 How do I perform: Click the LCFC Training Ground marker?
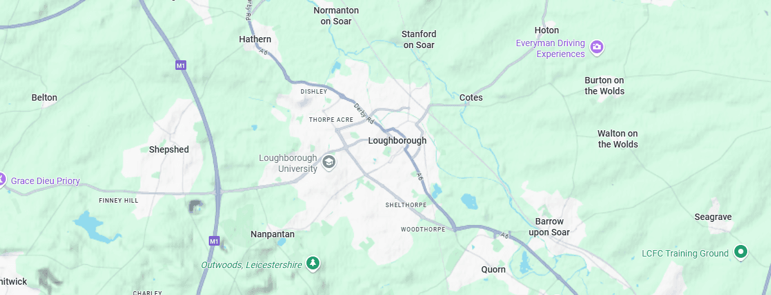(741, 252)
